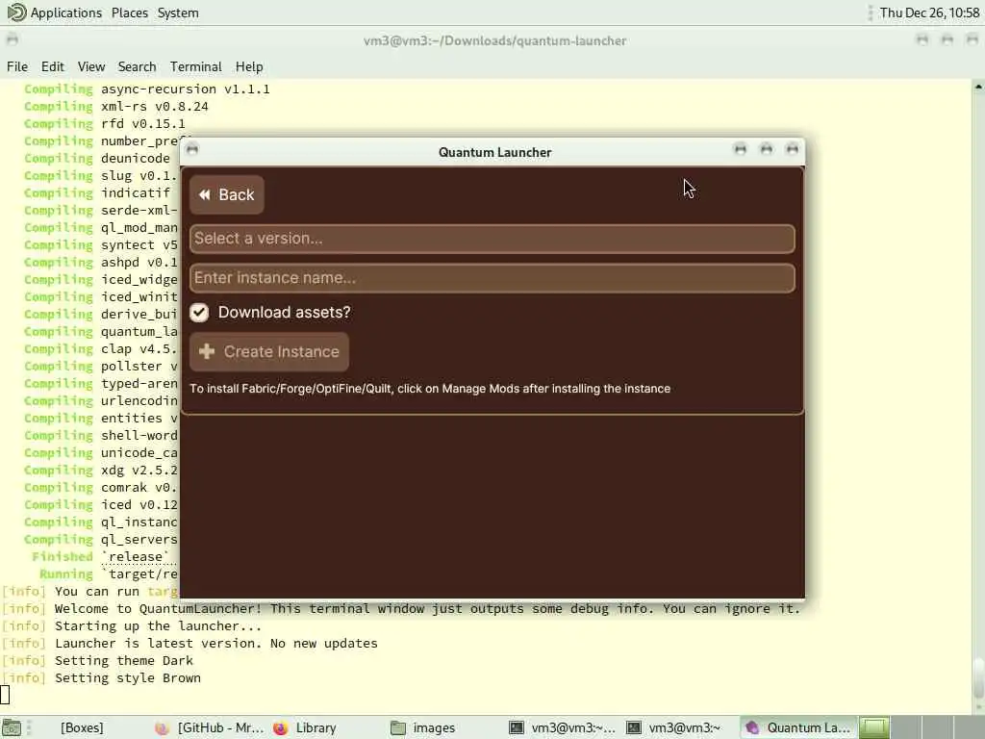Click the show desktop icon in taskbar
The image size is (985, 739).
click(12, 727)
